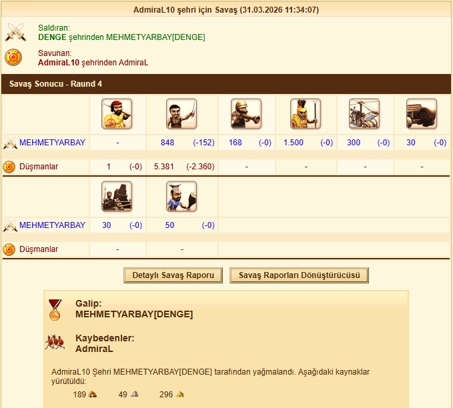Open Savaş Raporları Dönüştürücüsü button
This screenshot has width=453, height=408.
[x=299, y=275]
